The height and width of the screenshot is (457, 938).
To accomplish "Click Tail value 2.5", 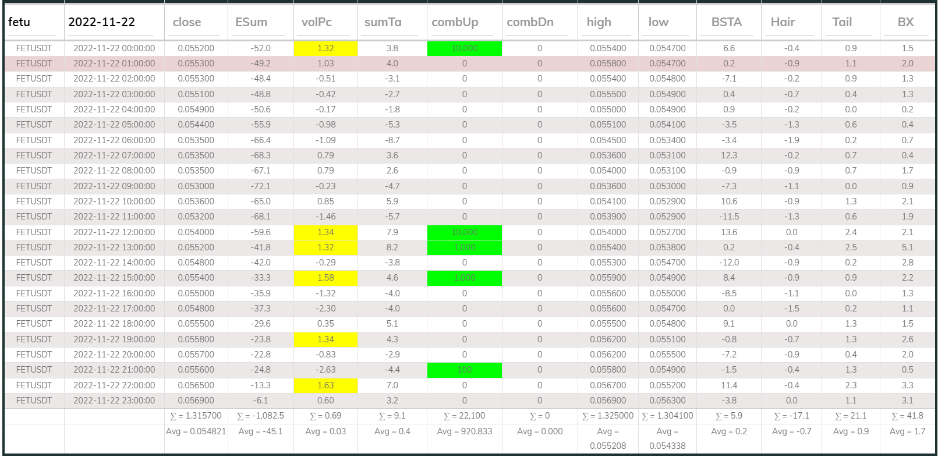I will click(851, 247).
